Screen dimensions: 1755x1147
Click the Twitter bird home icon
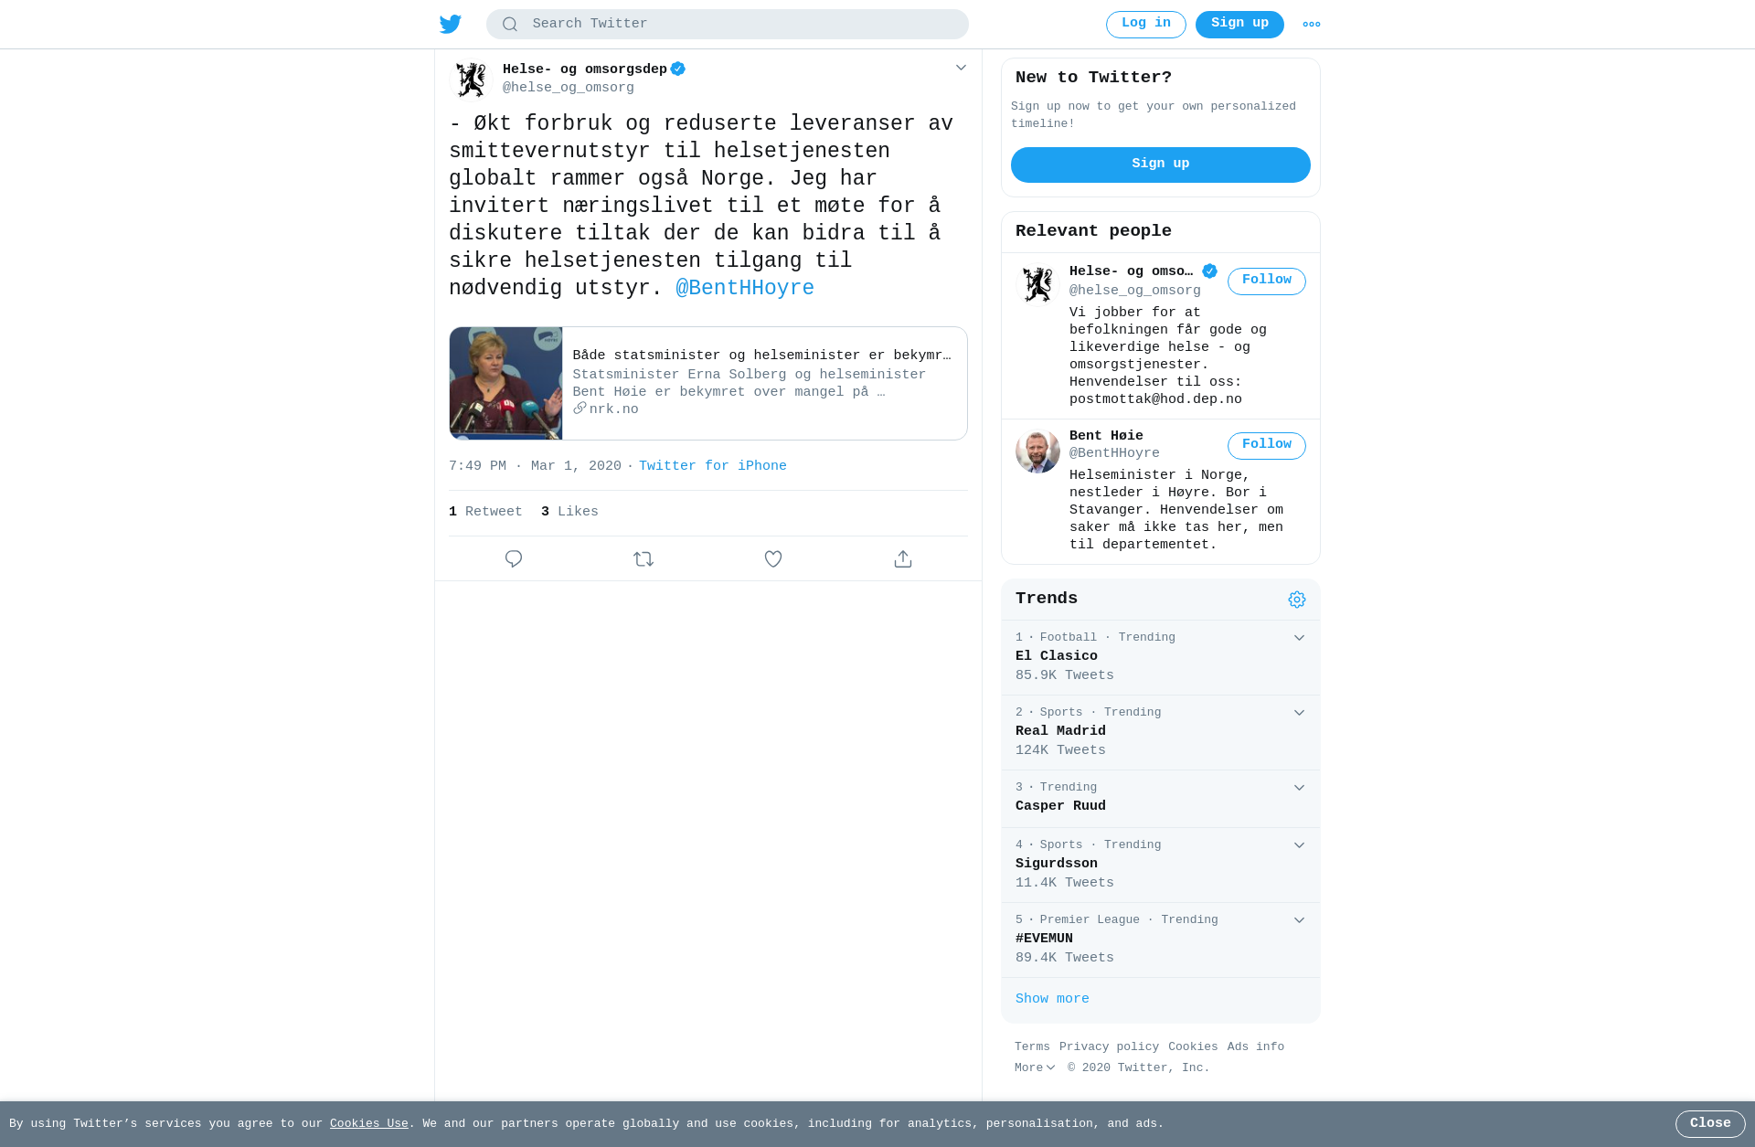(x=451, y=25)
